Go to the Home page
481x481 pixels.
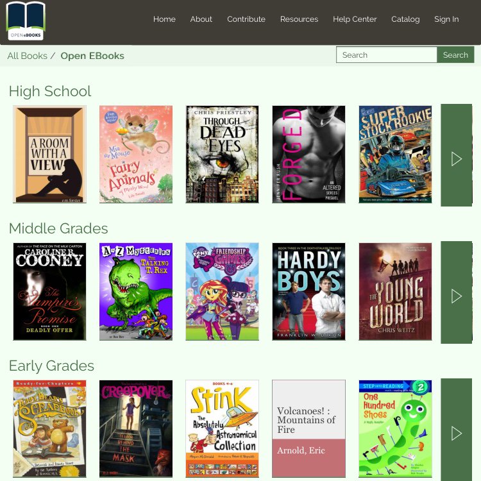(164, 19)
